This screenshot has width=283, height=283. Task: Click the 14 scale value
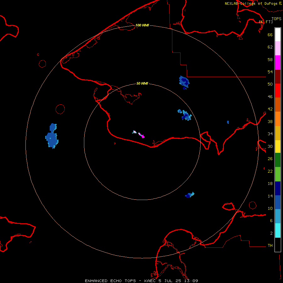point(270,196)
